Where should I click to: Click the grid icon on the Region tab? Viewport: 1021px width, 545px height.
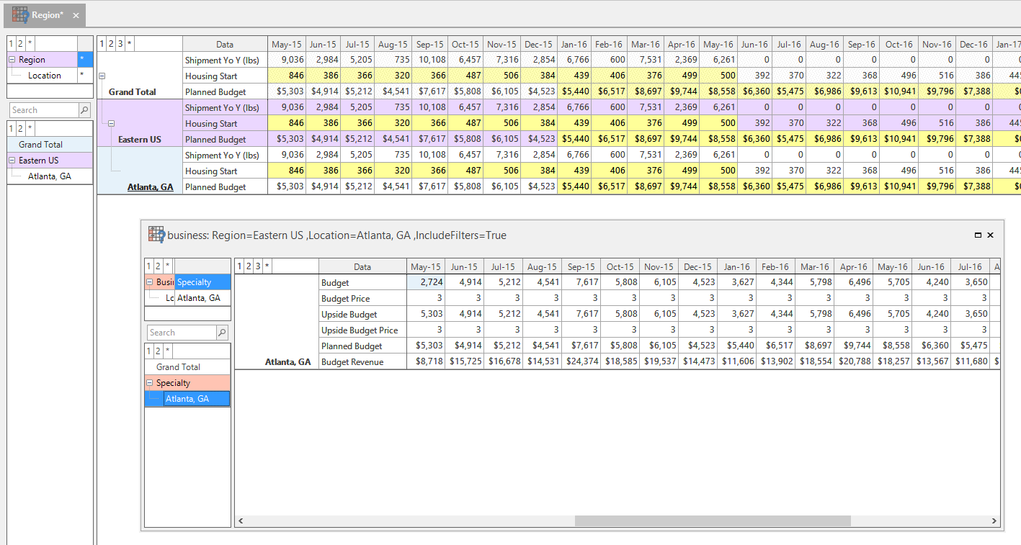(20, 15)
